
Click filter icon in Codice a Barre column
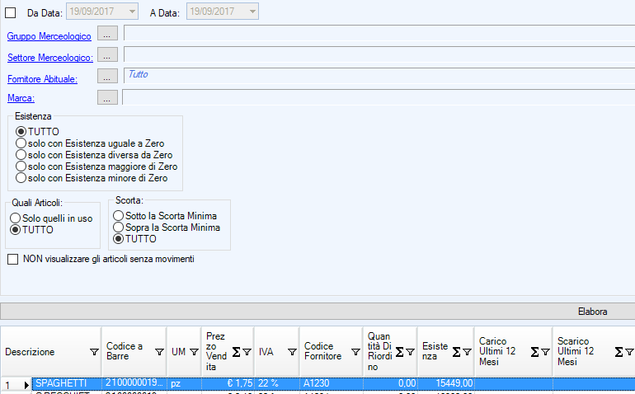click(x=159, y=352)
